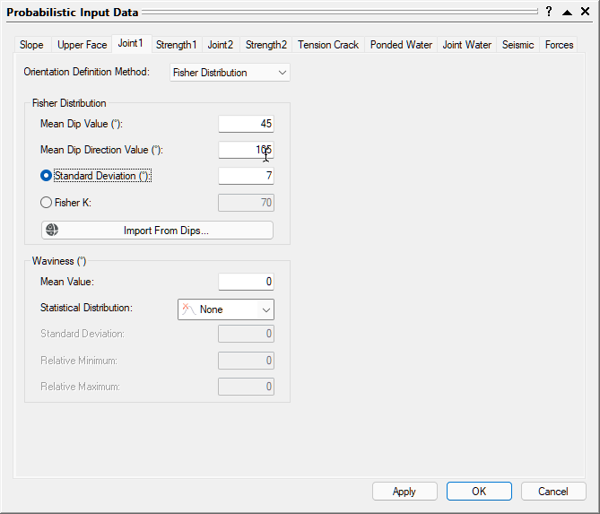Click the Cancel button
Image resolution: width=600 pixels, height=514 pixels.
(553, 491)
